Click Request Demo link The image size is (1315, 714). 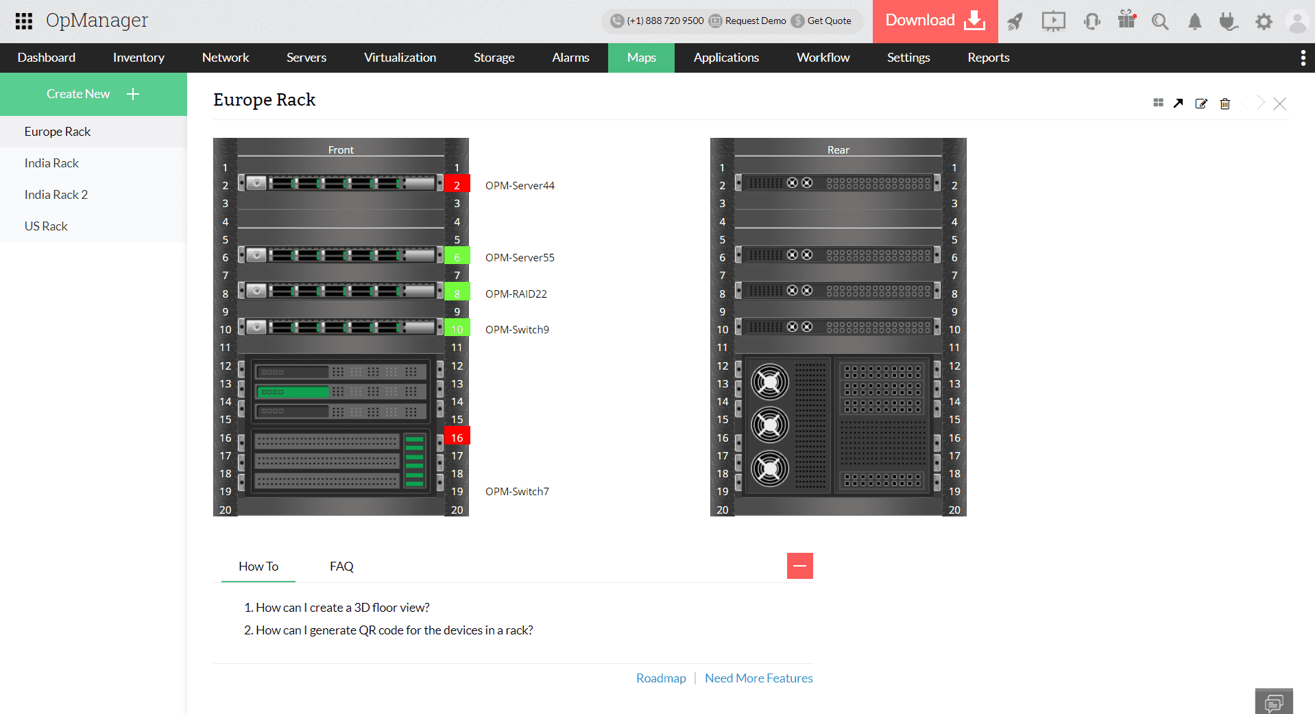click(x=756, y=21)
